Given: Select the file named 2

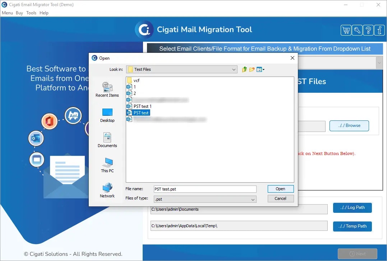Looking at the screenshot, I should point(131,93).
